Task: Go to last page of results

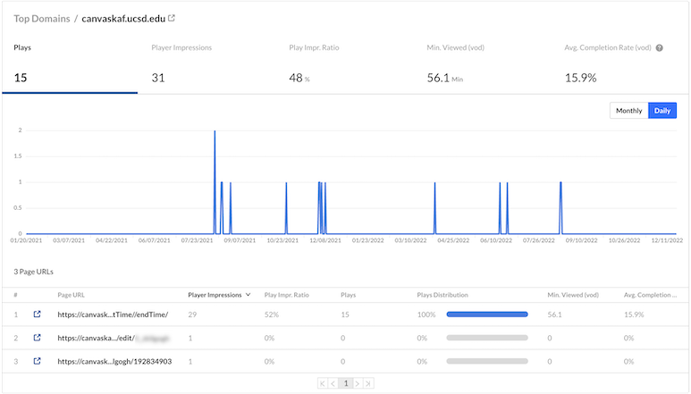Action: 368,383
